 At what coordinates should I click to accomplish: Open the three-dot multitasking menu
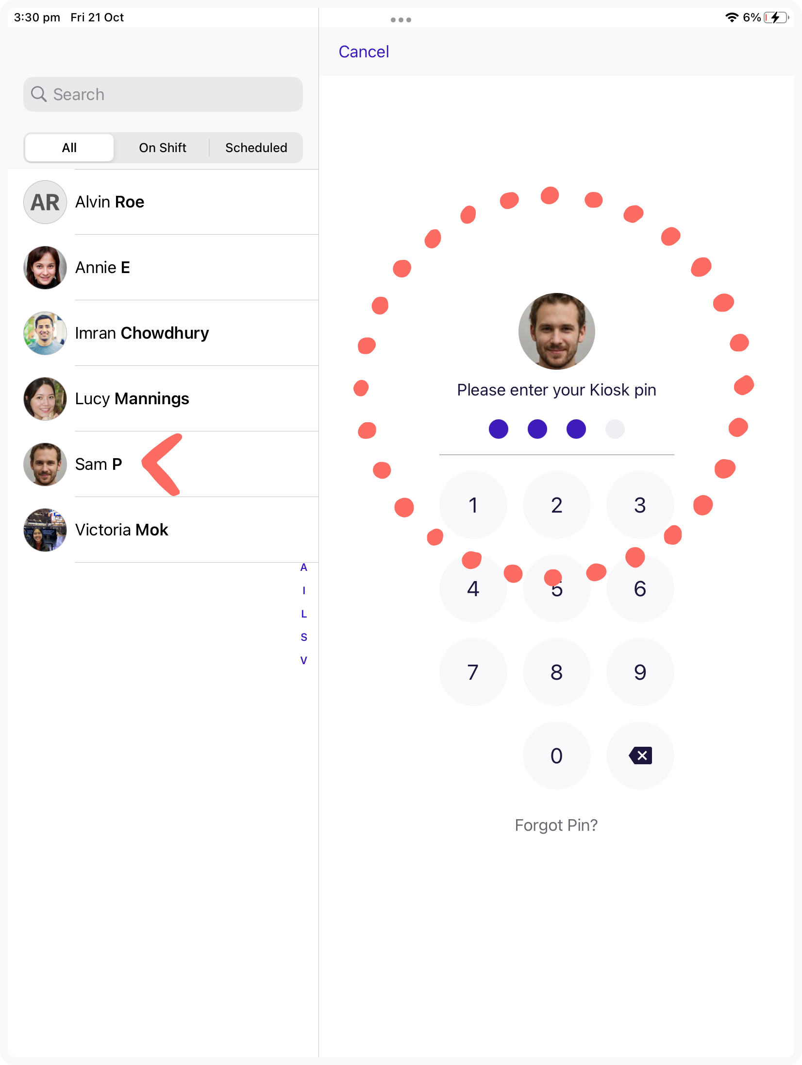coord(401,20)
